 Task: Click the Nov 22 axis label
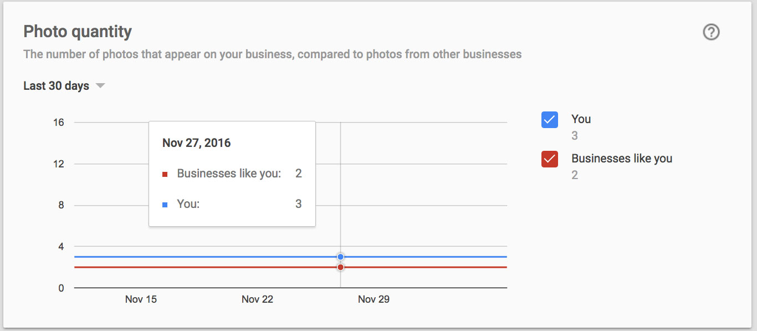(257, 299)
